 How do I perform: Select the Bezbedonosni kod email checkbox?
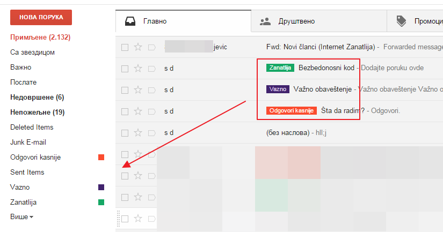pyautogui.click(x=125, y=69)
